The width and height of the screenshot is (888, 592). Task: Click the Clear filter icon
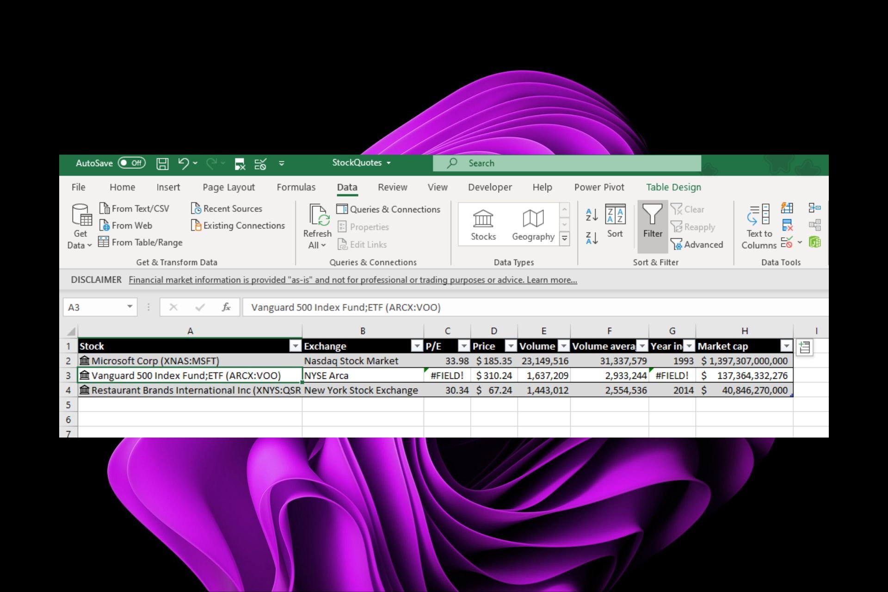tap(677, 209)
